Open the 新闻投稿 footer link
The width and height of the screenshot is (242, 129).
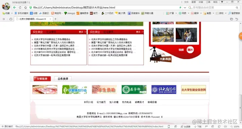coord(152,102)
